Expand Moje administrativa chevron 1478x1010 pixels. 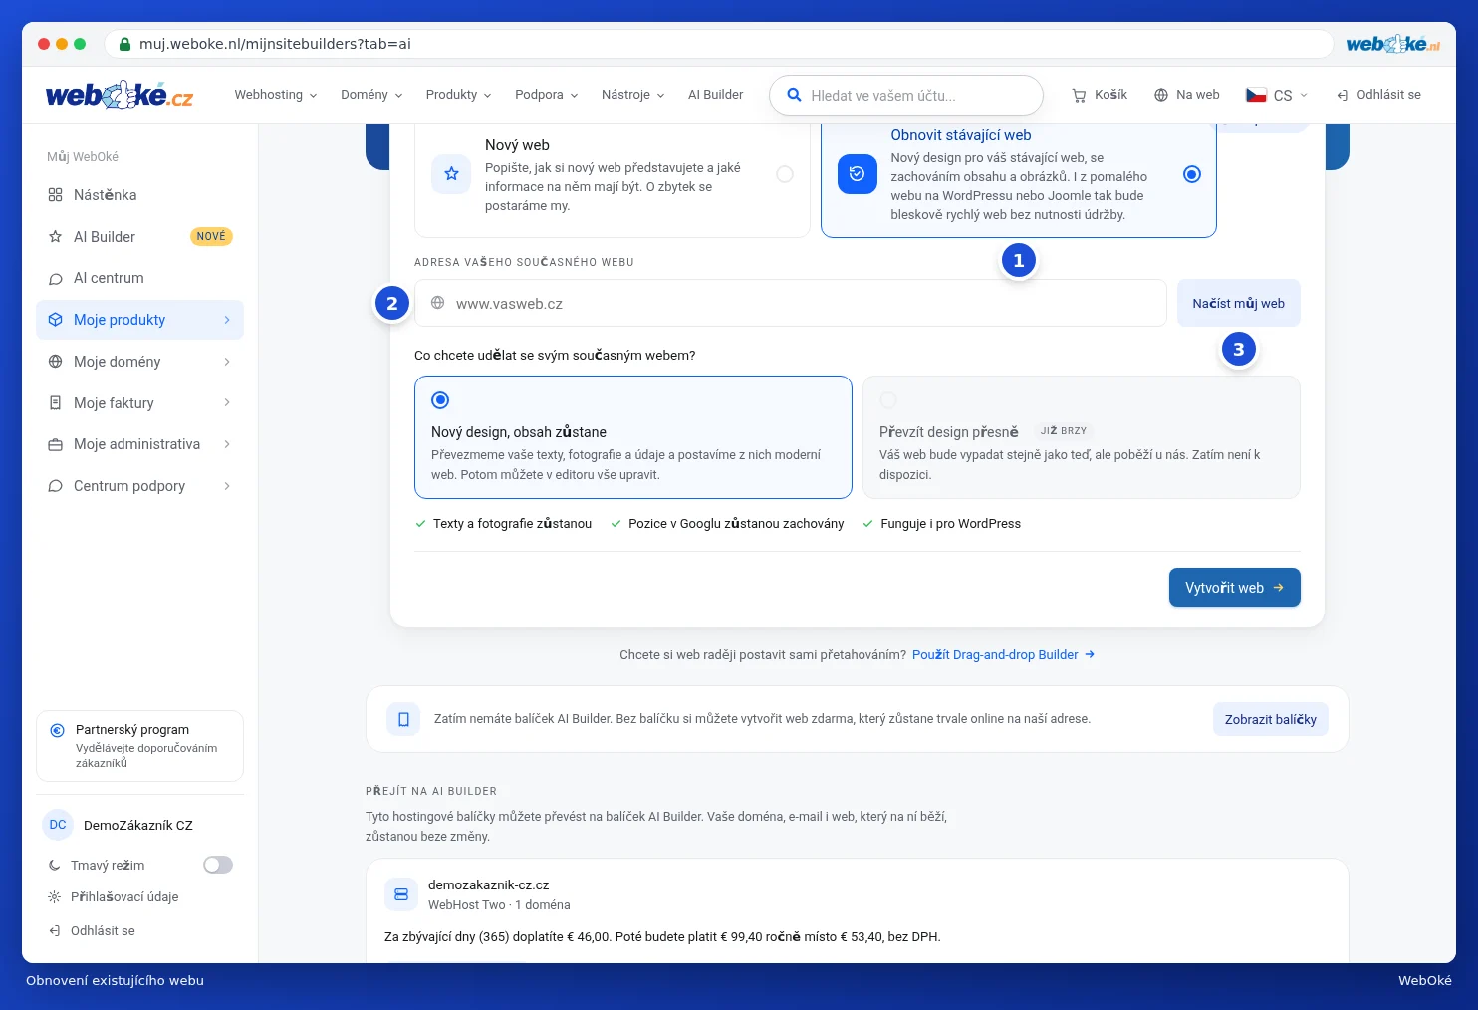(x=227, y=444)
